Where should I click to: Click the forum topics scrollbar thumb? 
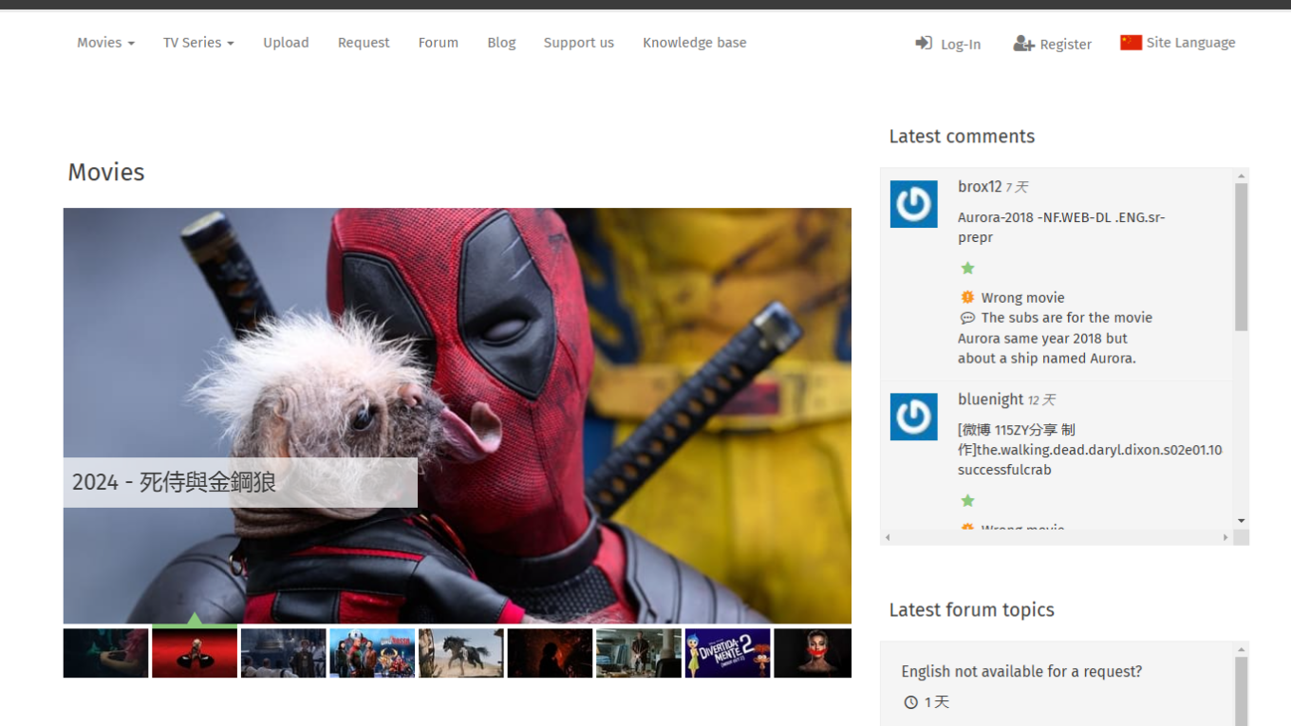(1241, 691)
